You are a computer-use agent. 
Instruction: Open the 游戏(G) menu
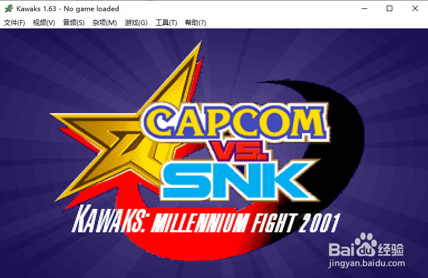(136, 23)
